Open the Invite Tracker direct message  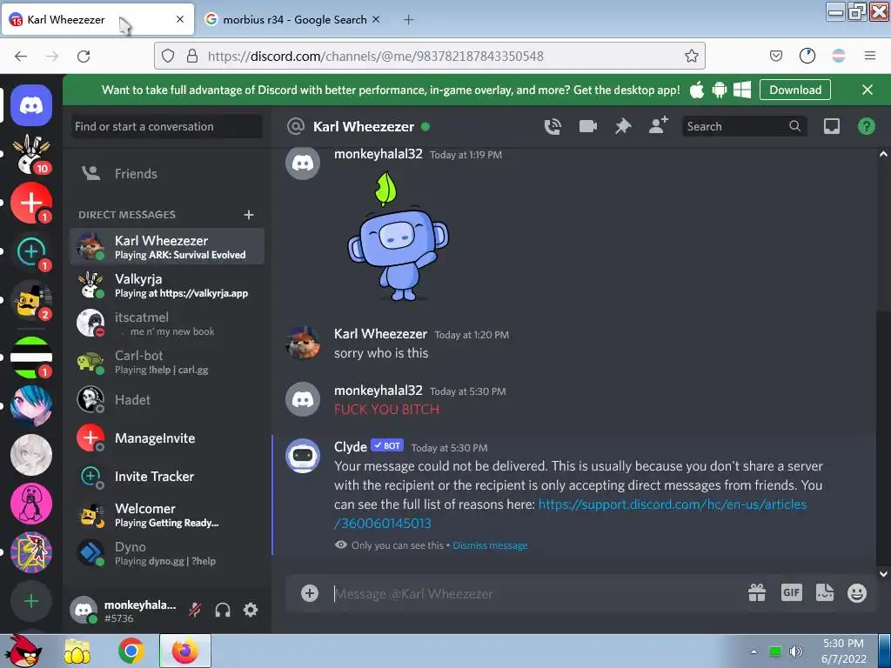coord(167,476)
